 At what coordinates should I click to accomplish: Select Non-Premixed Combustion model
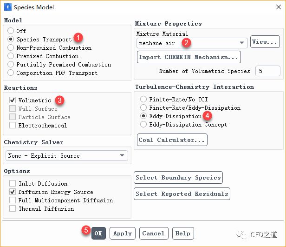[11, 48]
